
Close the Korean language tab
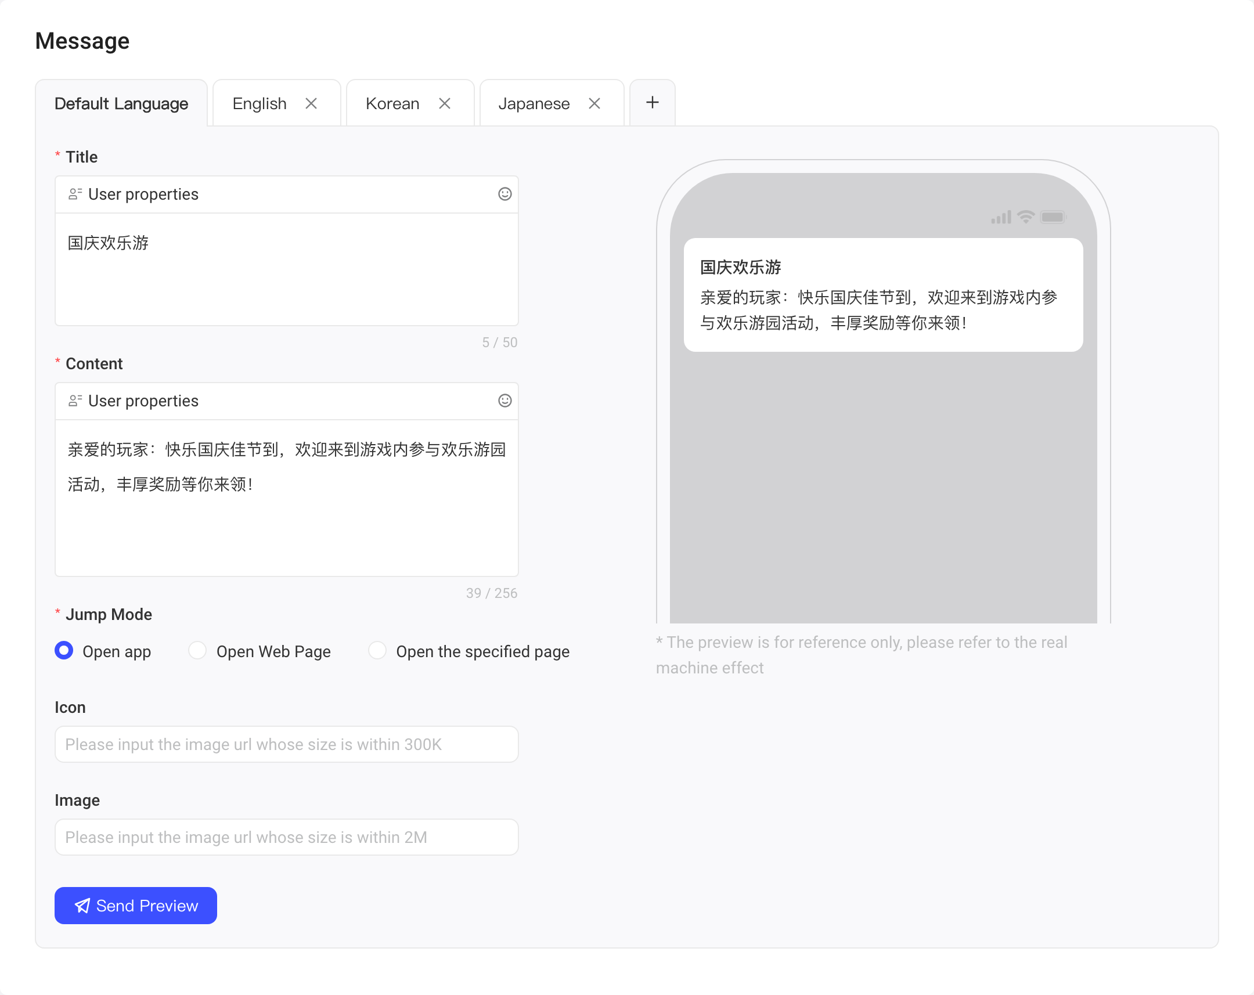pyautogui.click(x=444, y=103)
